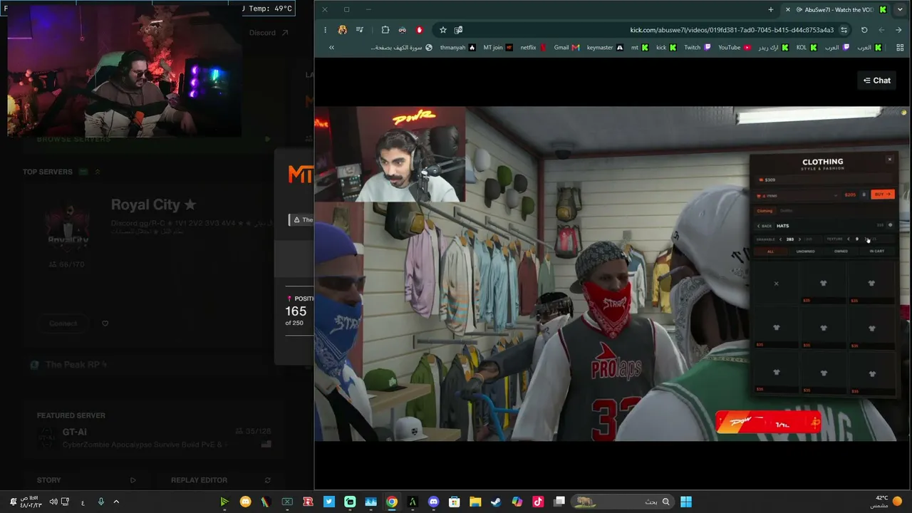Bookmark this page with the star icon
This screenshot has width=912, height=513.
pos(443,30)
